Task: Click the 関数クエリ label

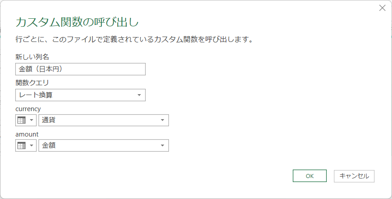Action: (x=32, y=83)
